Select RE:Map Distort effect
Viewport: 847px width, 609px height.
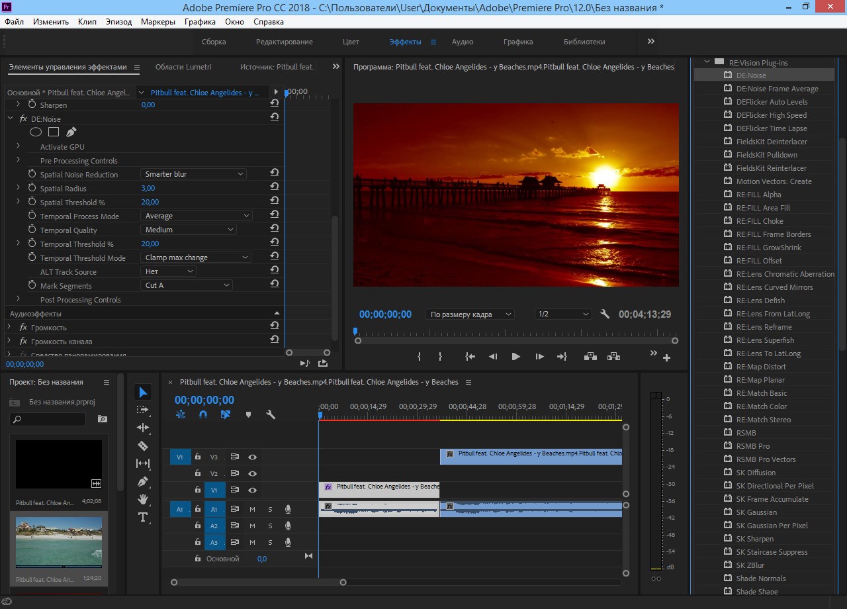coord(761,367)
